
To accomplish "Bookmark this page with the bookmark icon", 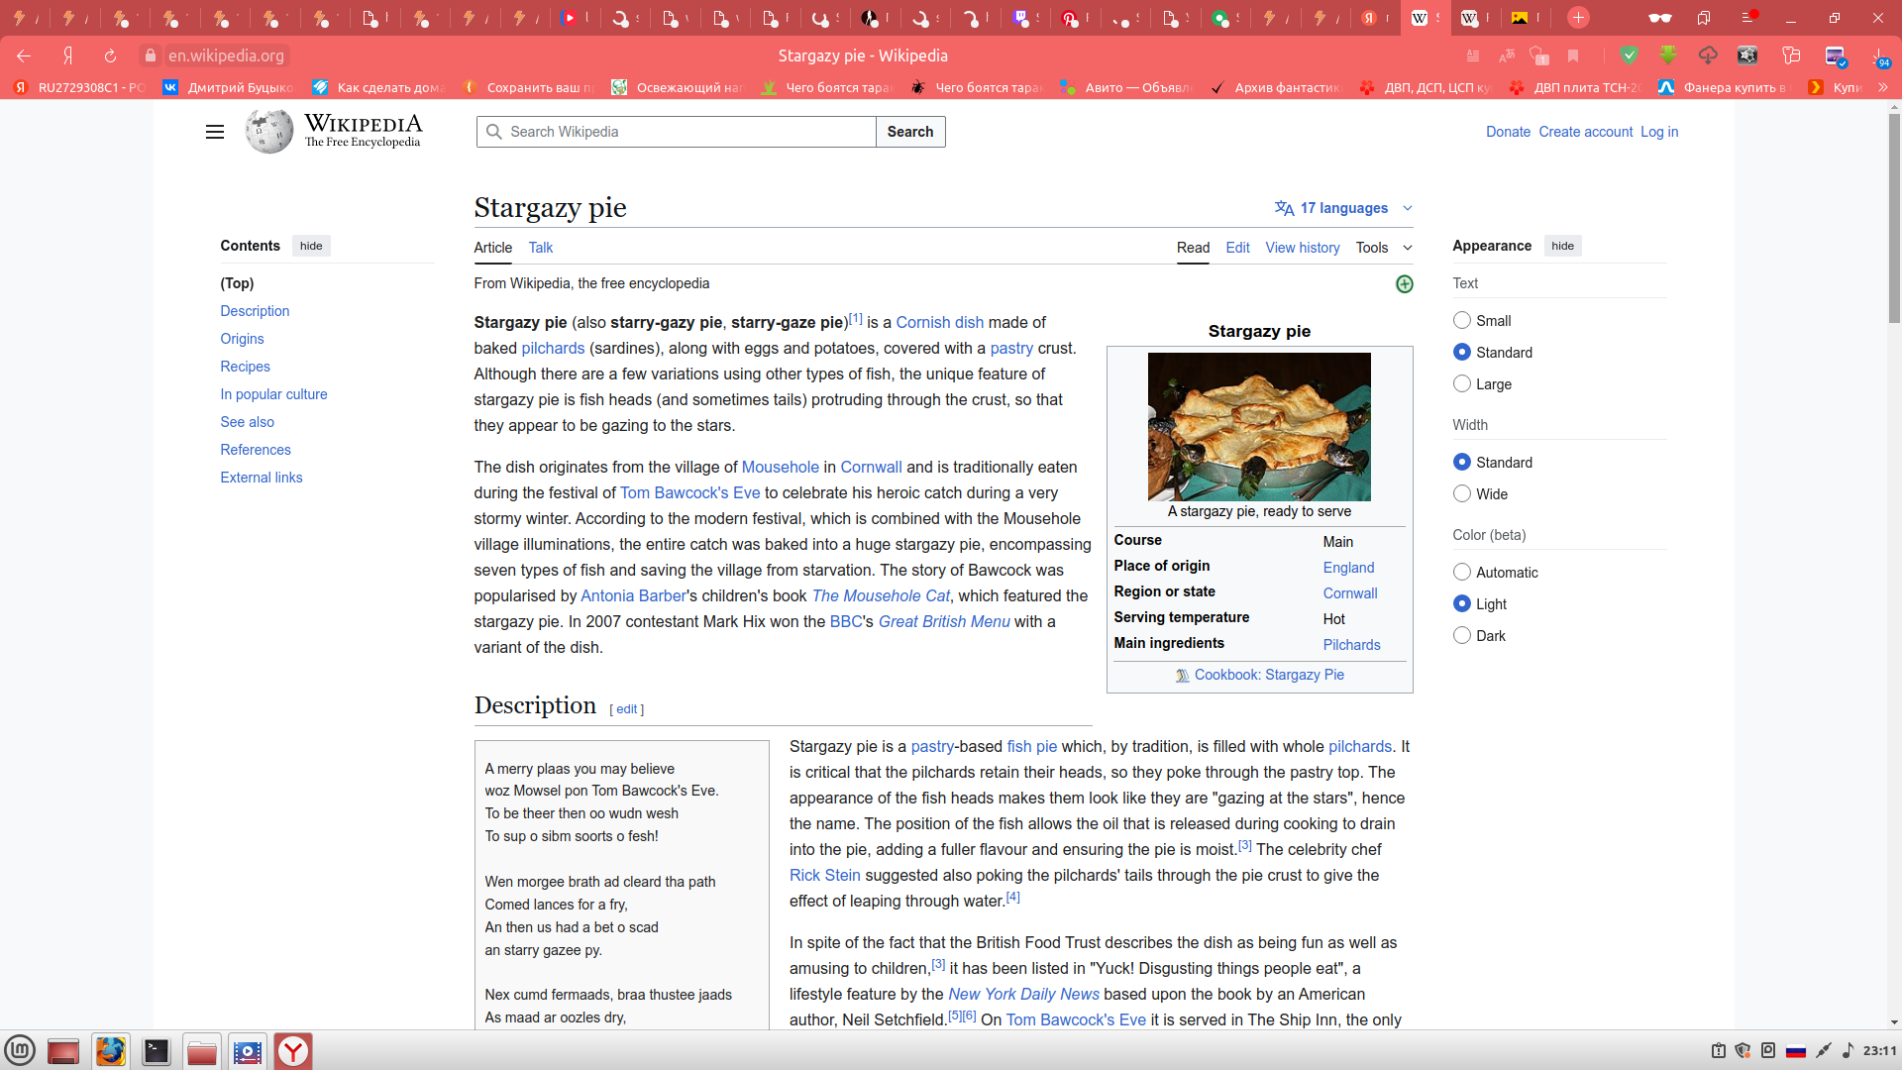I will 1573,56.
